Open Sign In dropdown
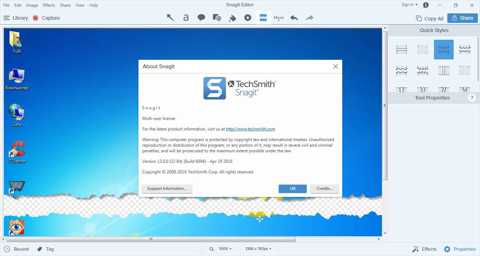This screenshot has width=480, height=256. 410,5
